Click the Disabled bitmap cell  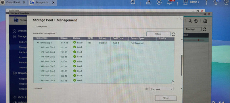tap(103, 43)
